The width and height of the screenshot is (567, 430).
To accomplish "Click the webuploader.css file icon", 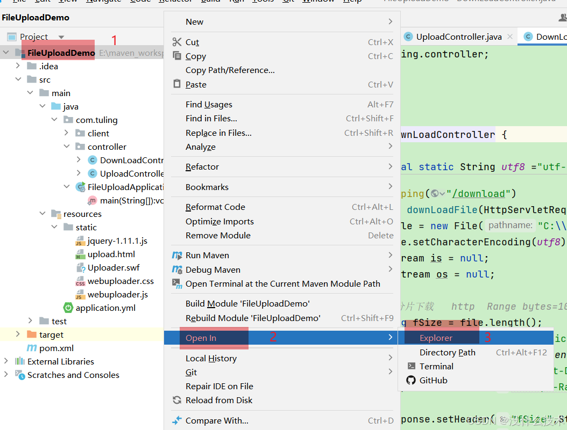I will [x=80, y=281].
